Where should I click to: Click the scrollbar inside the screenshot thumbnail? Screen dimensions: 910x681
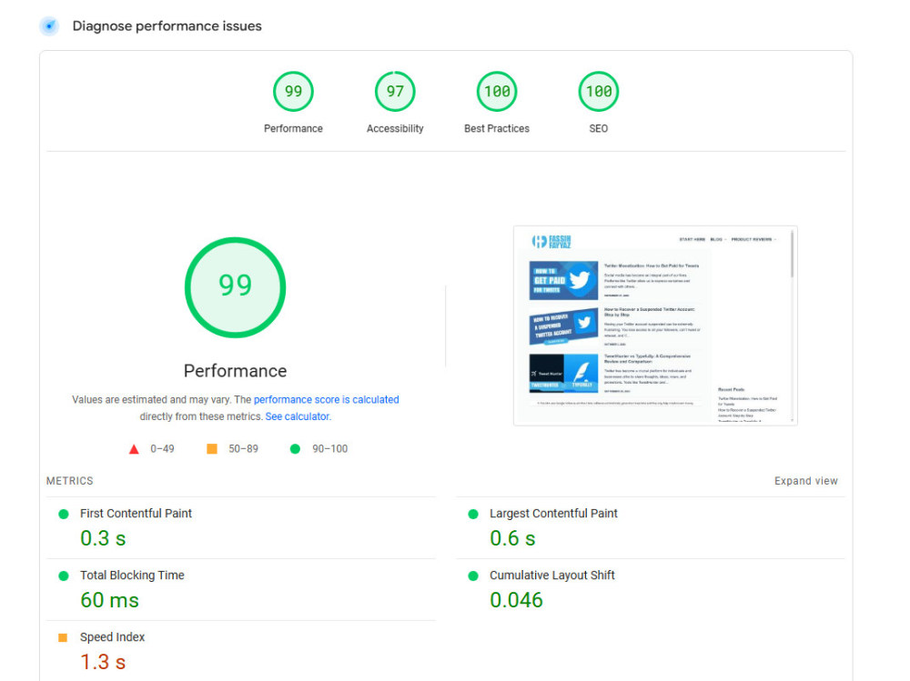[x=792, y=254]
